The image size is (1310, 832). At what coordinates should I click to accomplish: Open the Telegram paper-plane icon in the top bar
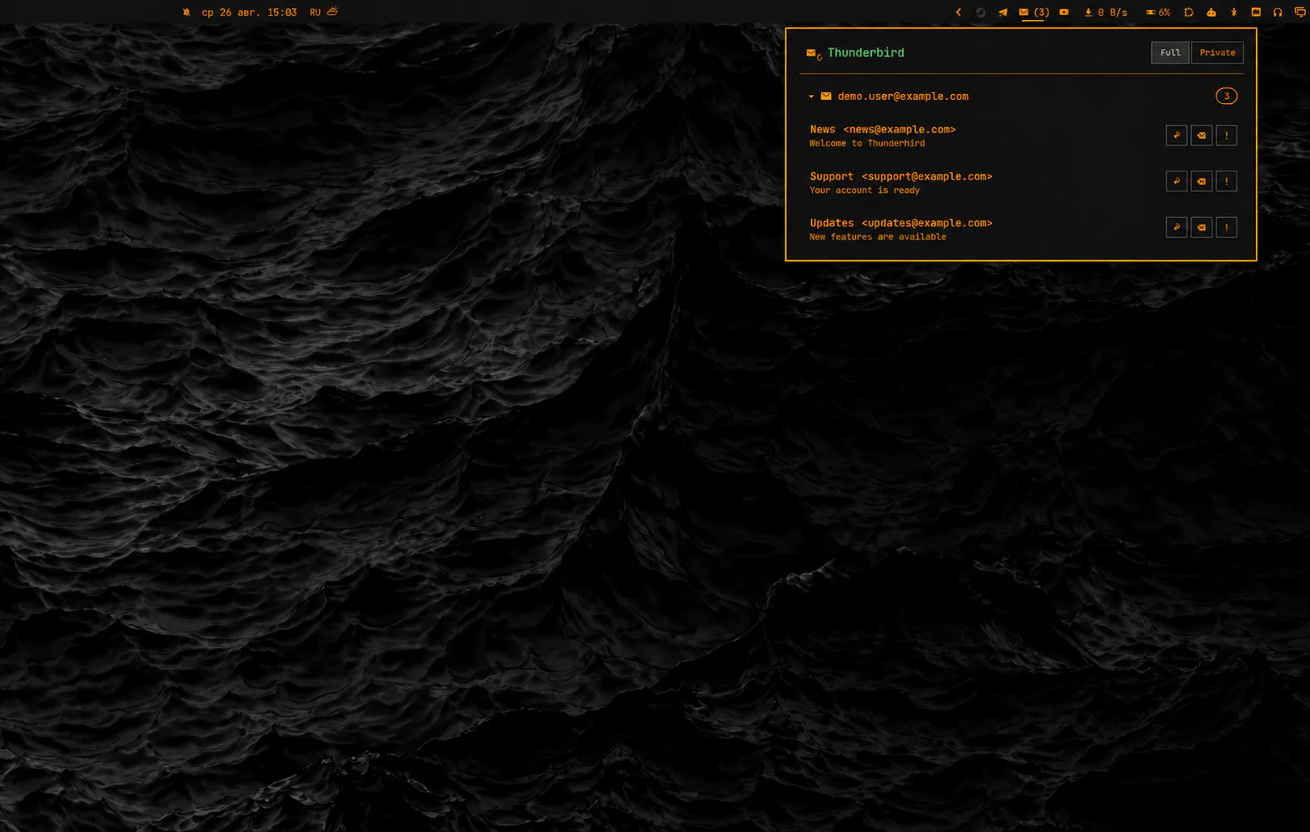pyautogui.click(x=1003, y=12)
